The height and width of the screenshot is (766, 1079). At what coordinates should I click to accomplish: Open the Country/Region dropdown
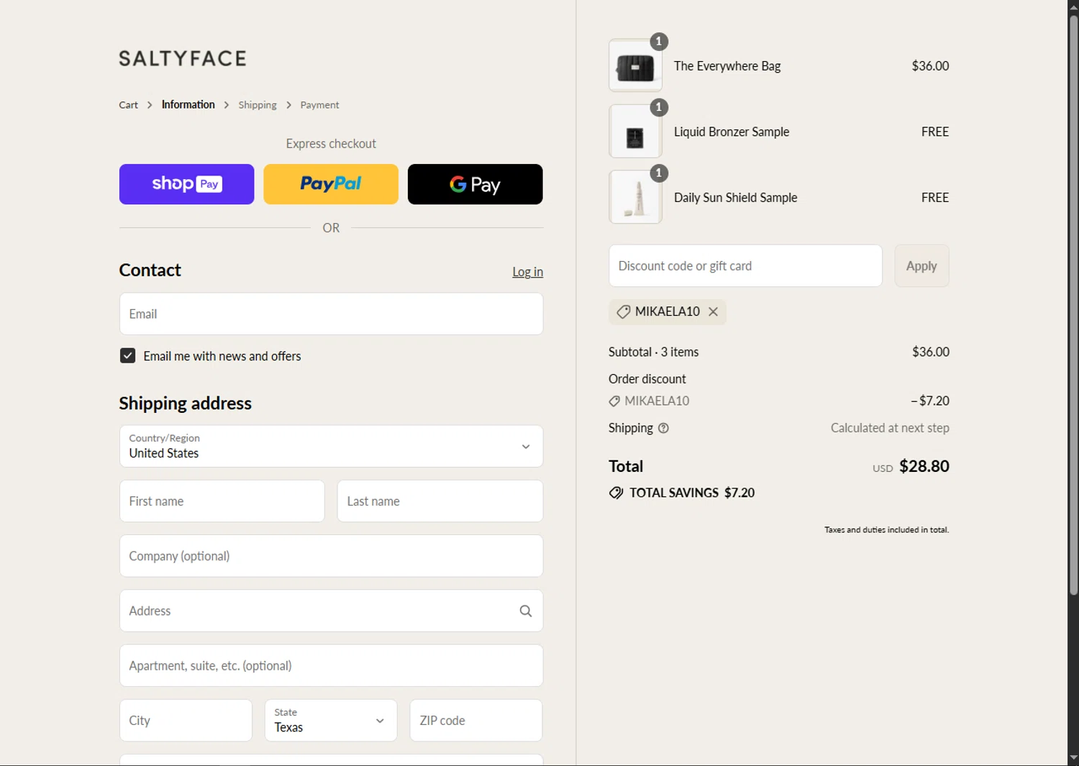coord(331,446)
